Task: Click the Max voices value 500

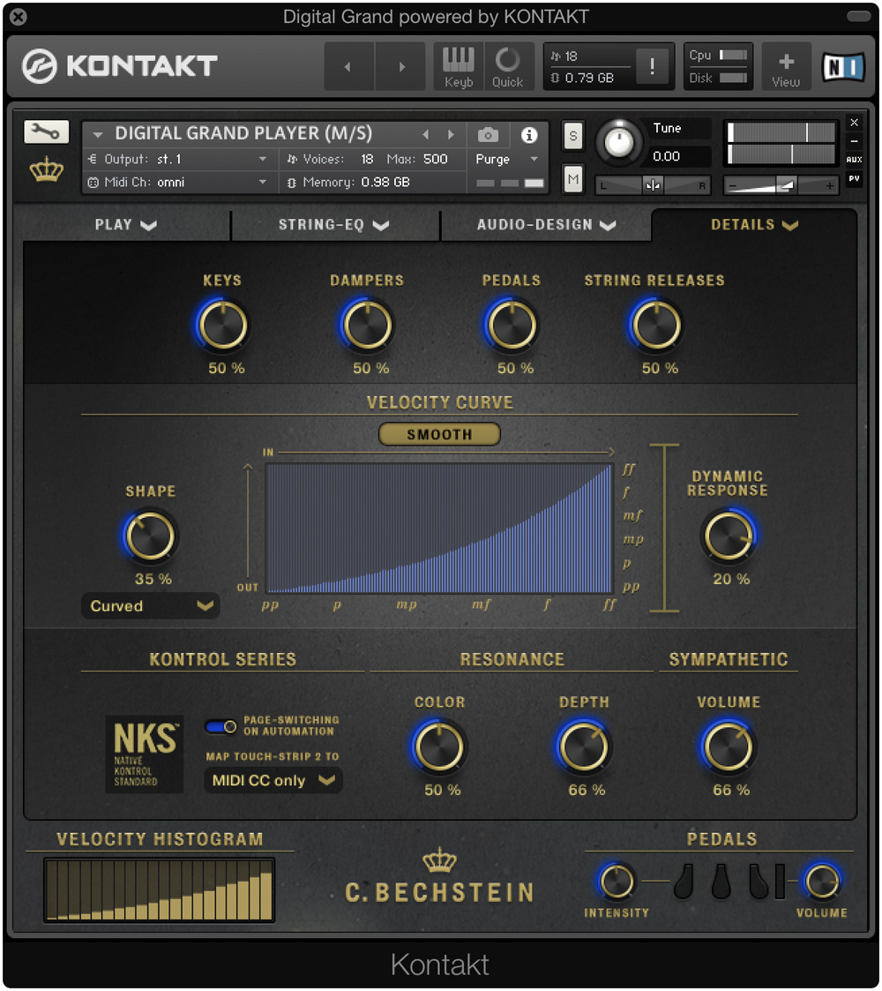Action: point(436,159)
